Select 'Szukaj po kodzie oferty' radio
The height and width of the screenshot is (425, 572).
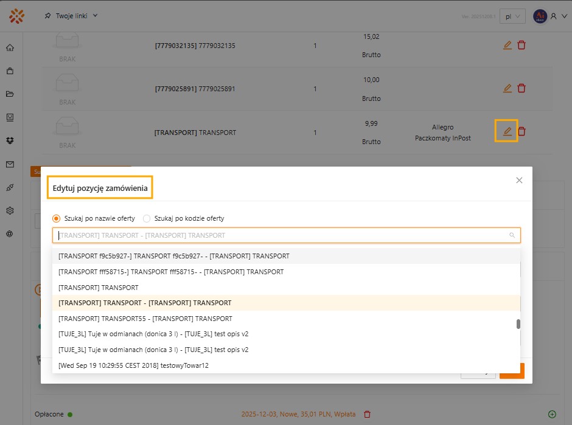coord(147,218)
